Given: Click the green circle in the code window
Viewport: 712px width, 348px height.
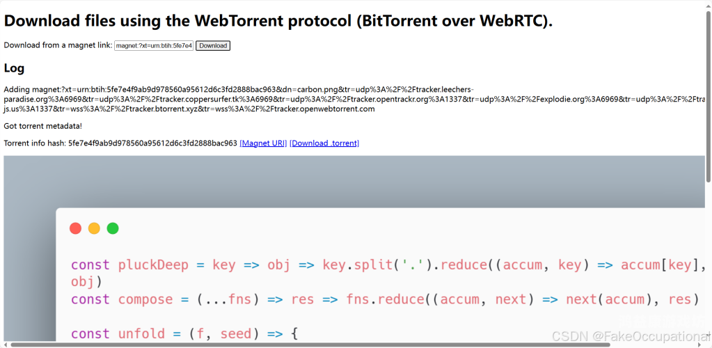Looking at the screenshot, I should tap(113, 228).
